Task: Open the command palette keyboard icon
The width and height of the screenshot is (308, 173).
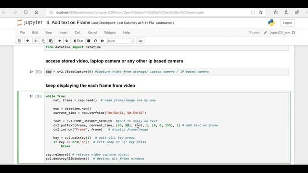Action: (x=140, y=41)
